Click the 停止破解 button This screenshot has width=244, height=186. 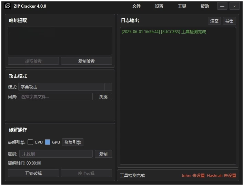[87, 173]
